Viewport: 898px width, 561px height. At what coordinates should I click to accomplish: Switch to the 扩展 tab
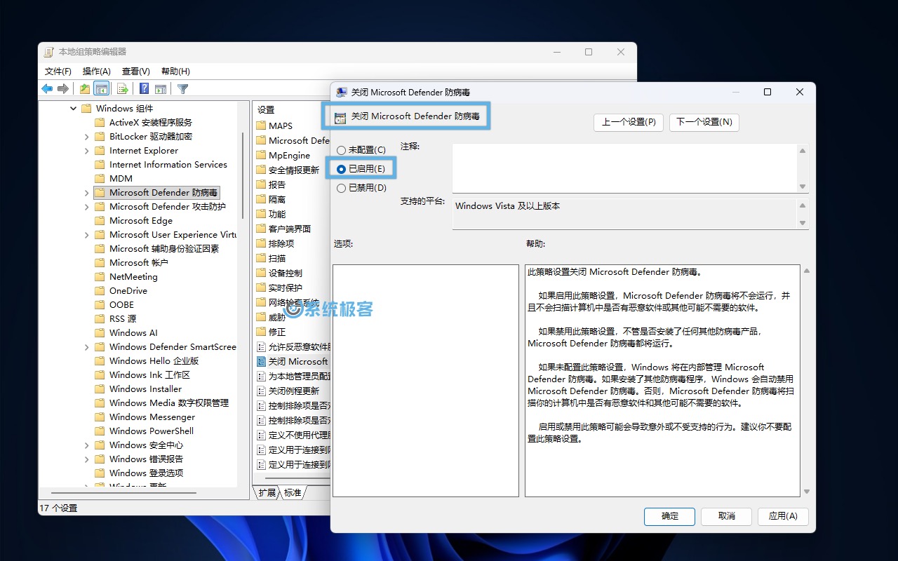click(267, 493)
